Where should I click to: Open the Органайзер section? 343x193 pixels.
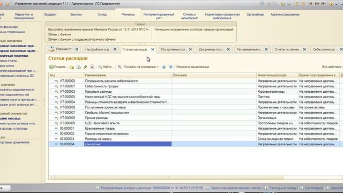coord(255,14)
